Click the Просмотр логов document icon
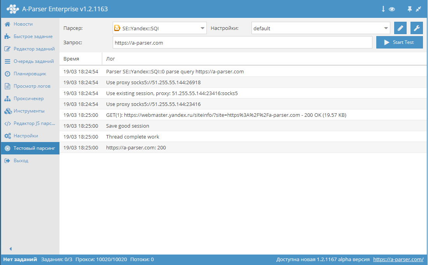The width and height of the screenshot is (428, 265). click(x=7, y=87)
